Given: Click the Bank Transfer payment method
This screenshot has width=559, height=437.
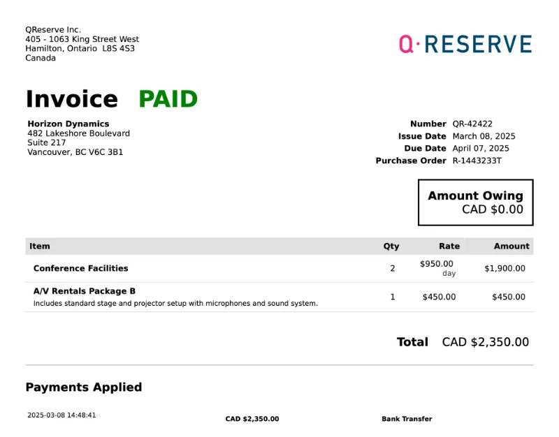Looking at the screenshot, I should [407, 419].
